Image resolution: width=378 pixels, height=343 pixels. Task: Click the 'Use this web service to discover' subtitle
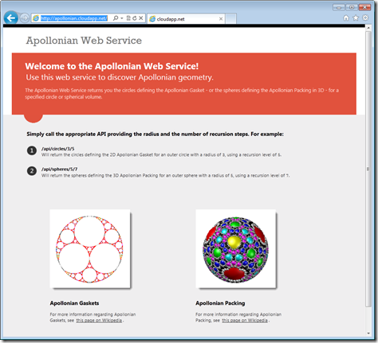pyautogui.click(x=120, y=77)
